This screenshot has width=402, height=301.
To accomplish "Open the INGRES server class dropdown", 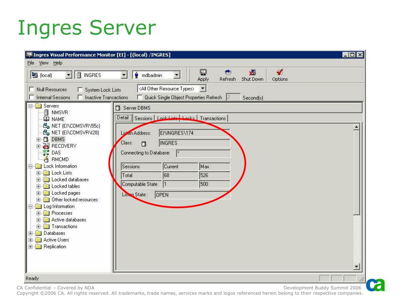I will (x=124, y=75).
